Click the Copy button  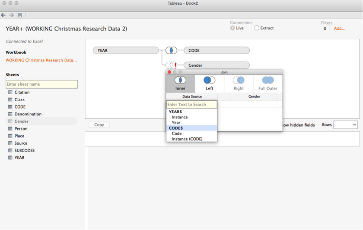[99, 124]
